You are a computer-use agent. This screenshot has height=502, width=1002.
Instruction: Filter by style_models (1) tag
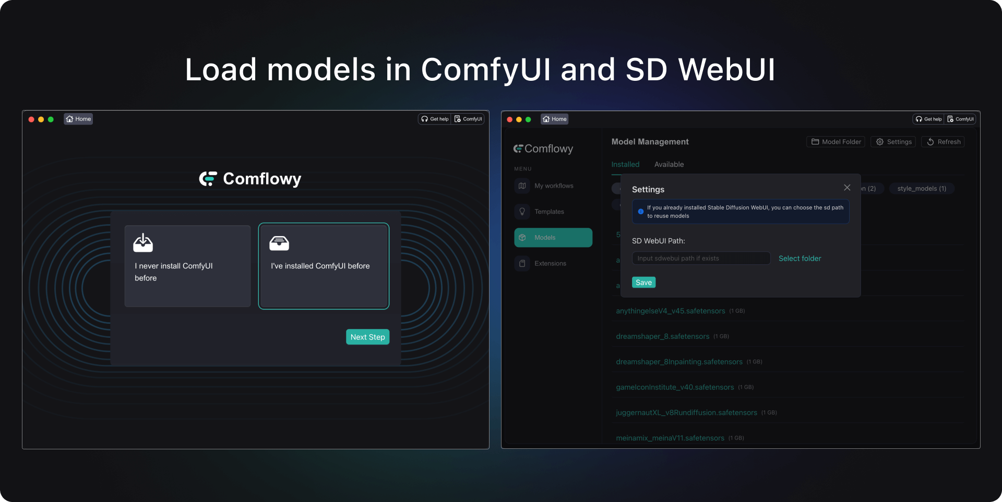922,189
